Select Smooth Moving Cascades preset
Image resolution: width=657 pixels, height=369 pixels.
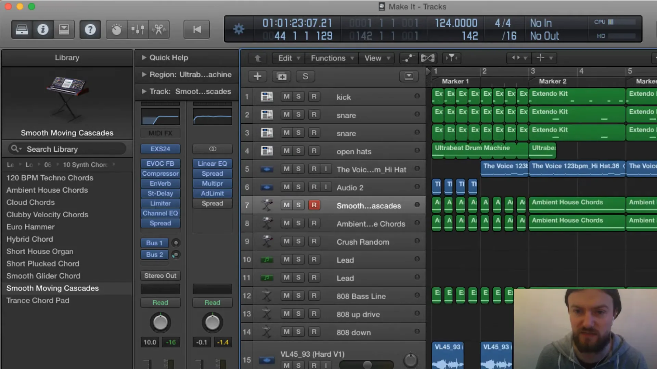click(x=52, y=288)
